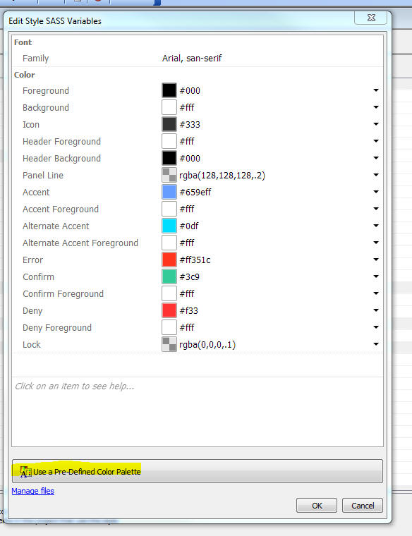Click the Lock checkered color swatch
Image resolution: width=412 pixels, height=536 pixels.
coord(169,344)
